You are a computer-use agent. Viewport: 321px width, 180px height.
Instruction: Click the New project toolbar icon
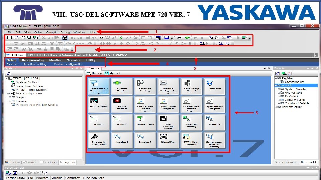[x=9, y=38]
